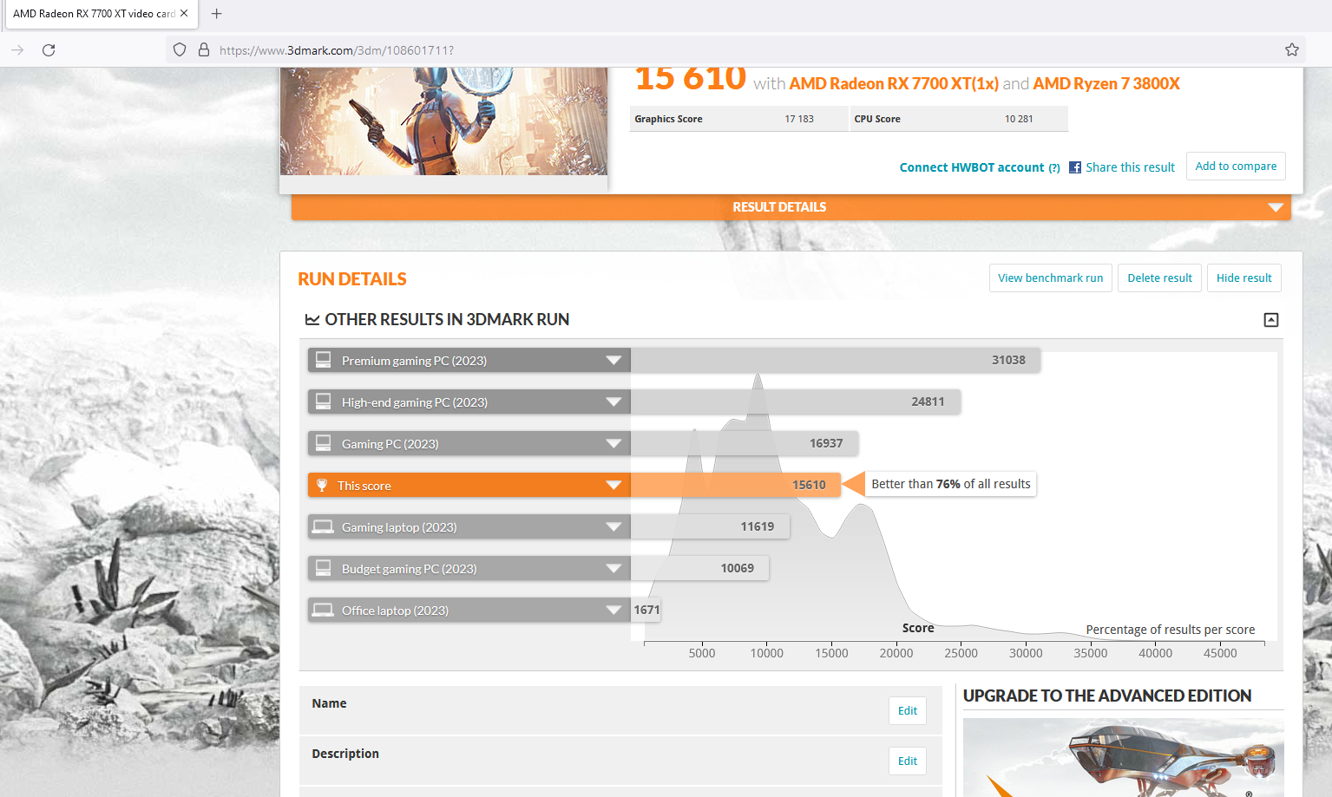Click the monitor icon for Premium gaming PC

323,360
